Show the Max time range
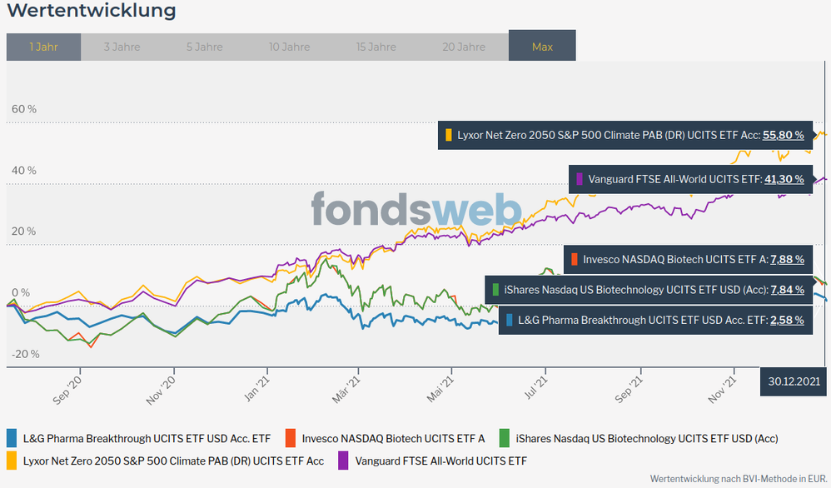The width and height of the screenshot is (831, 488). [542, 47]
